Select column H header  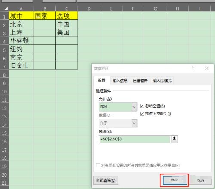[178, 9]
